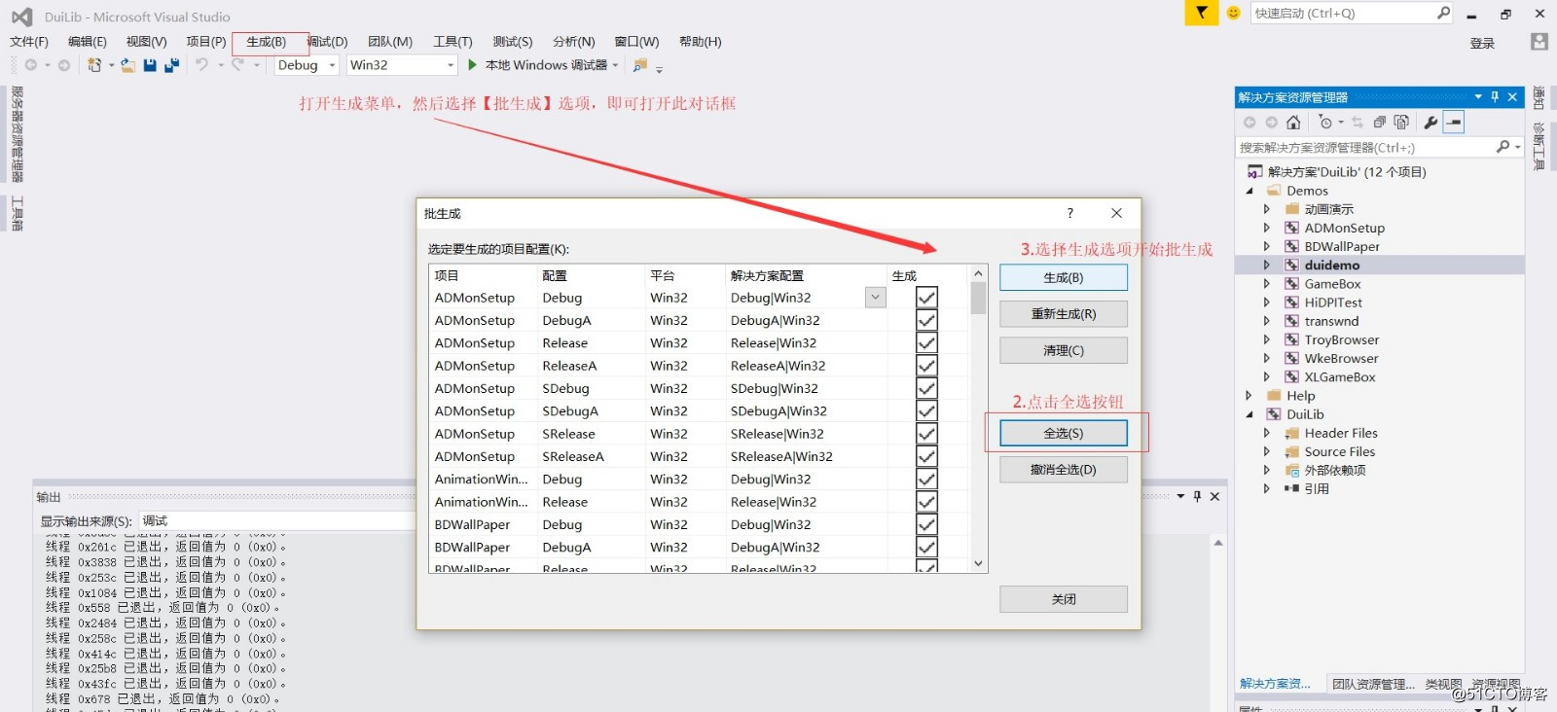Pin the Solution Explorer panel

pyautogui.click(x=1495, y=97)
